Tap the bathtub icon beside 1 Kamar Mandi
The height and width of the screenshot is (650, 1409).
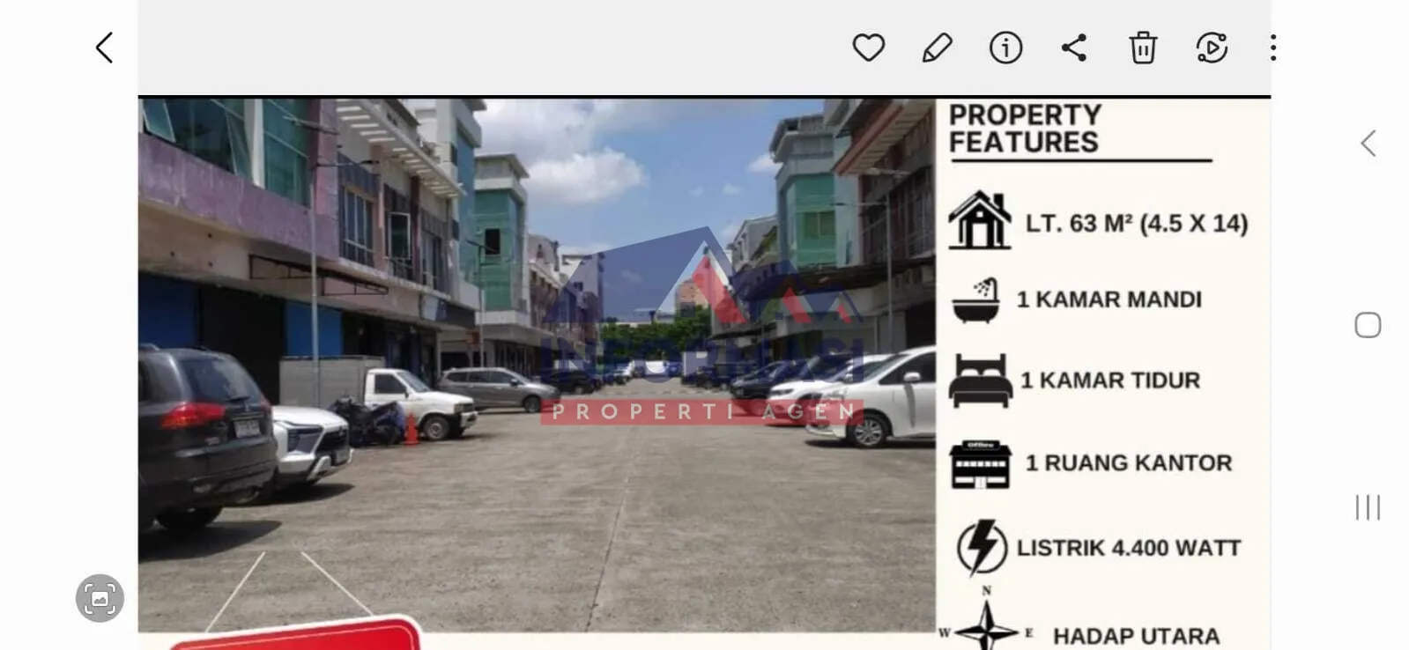point(977,300)
